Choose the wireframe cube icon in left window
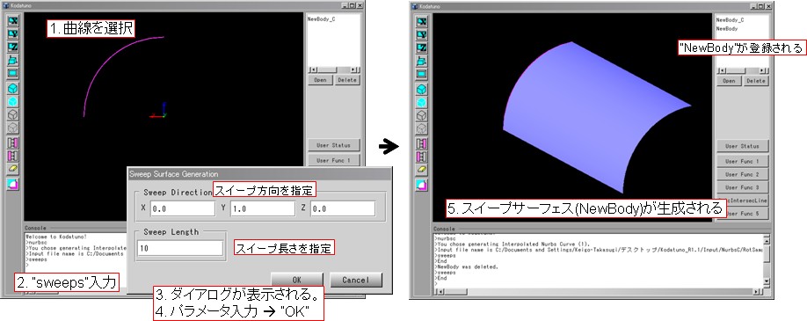807x321 pixels. (x=13, y=114)
